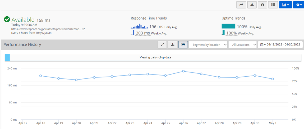
Task: Click the May 1 data point
Action: 273,79
